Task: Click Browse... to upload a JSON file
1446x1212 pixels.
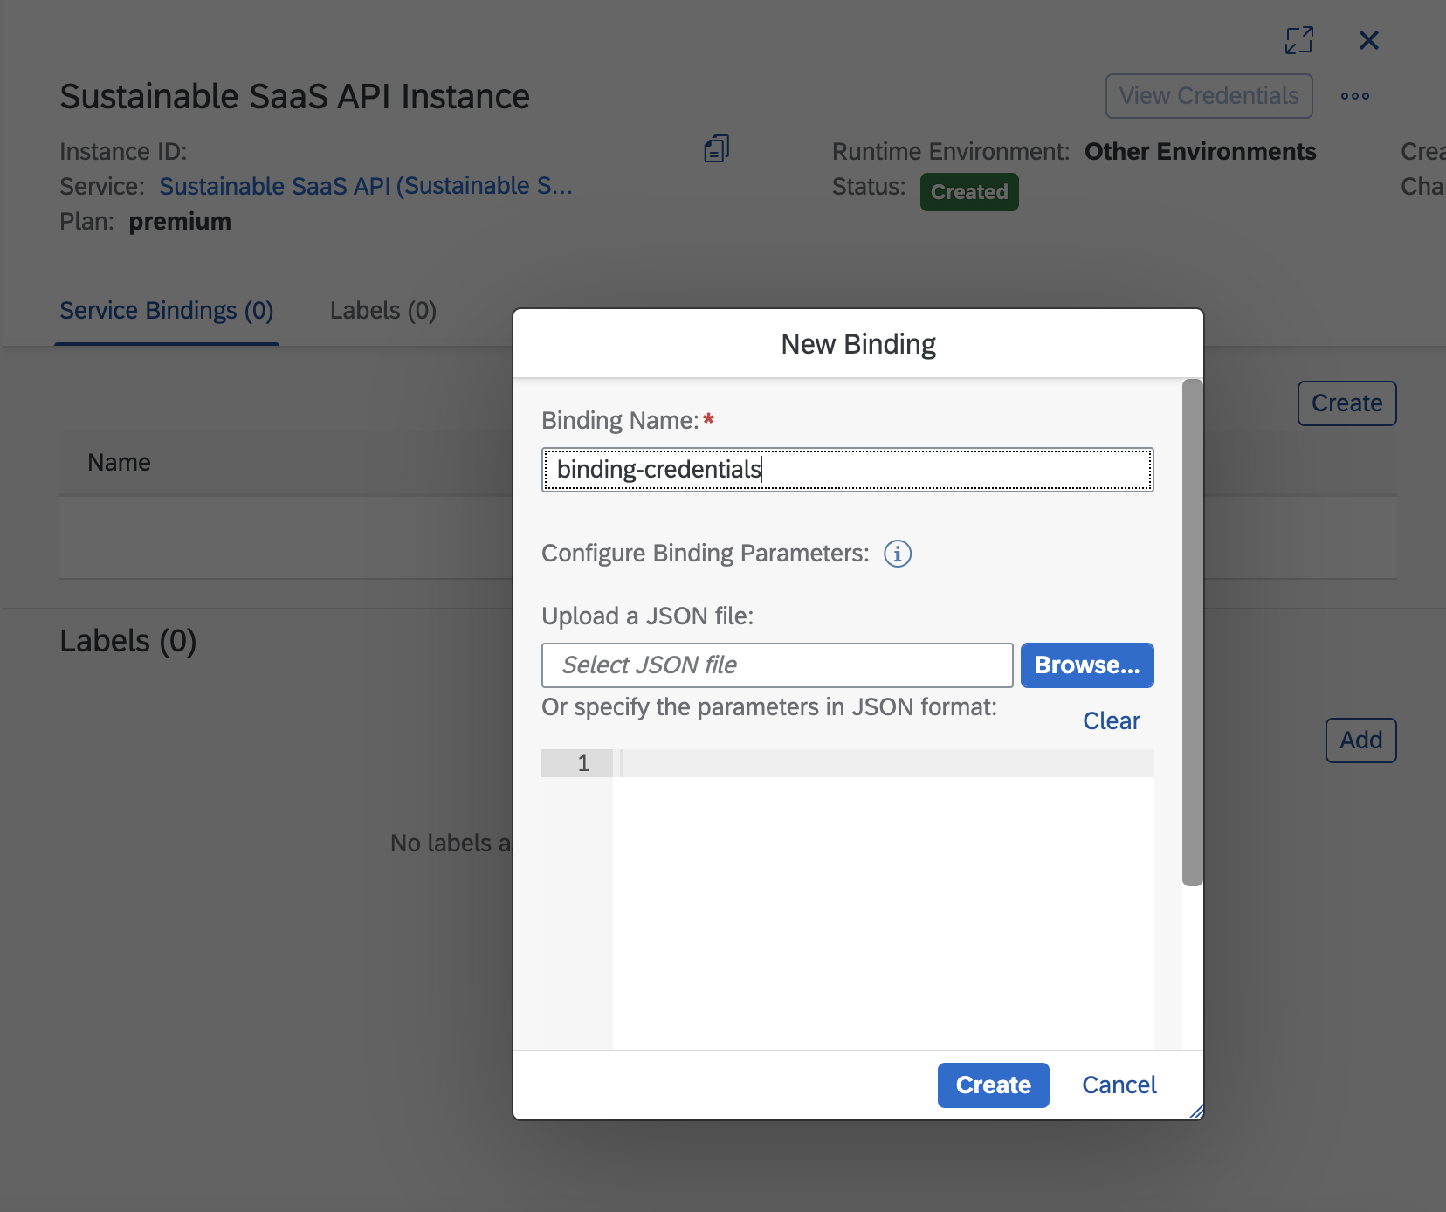Action: [1087, 665]
